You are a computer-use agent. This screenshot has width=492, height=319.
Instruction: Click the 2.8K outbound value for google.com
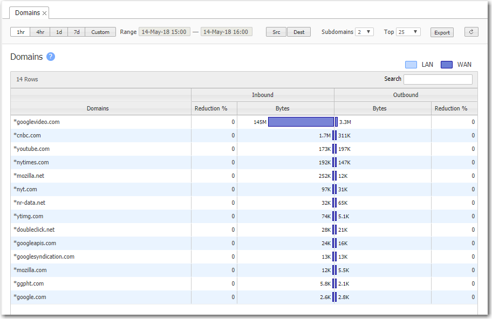[344, 297]
